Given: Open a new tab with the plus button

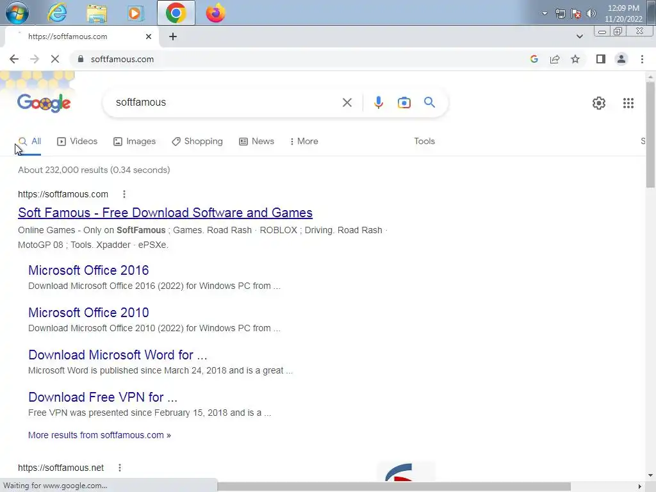Looking at the screenshot, I should click(173, 37).
